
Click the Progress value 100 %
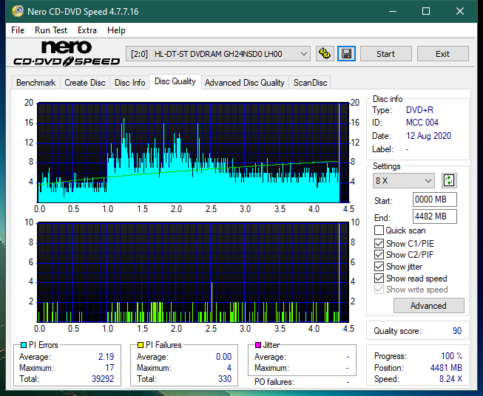click(452, 356)
